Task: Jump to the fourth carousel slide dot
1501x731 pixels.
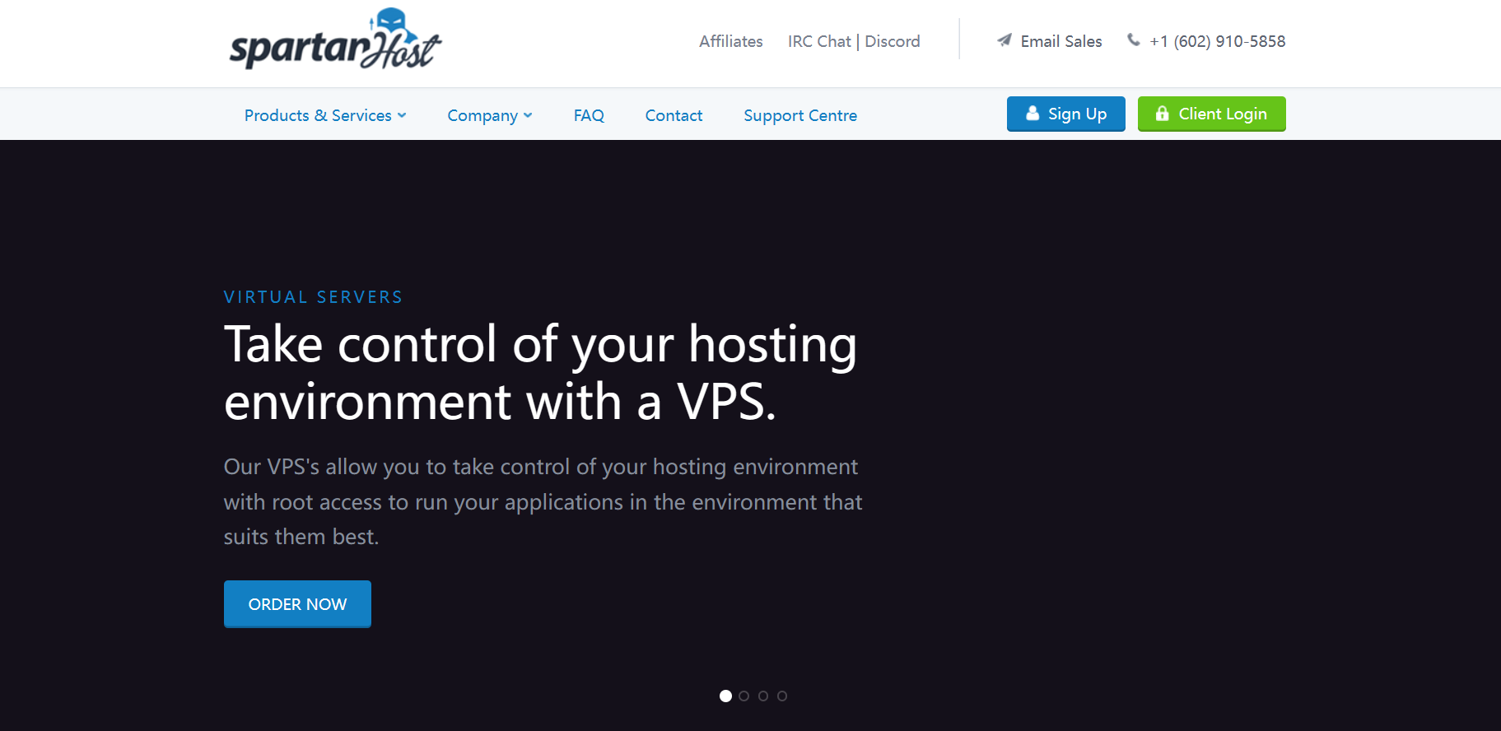Action: click(782, 696)
